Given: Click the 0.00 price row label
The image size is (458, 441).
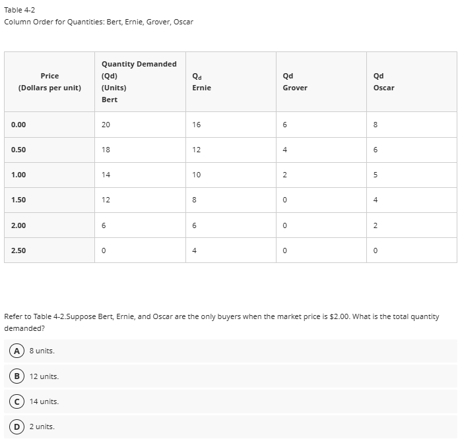Looking at the screenshot, I should pos(18,124).
